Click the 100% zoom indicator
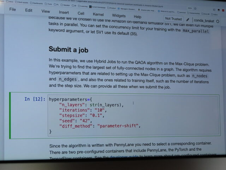 tap(190, 8)
